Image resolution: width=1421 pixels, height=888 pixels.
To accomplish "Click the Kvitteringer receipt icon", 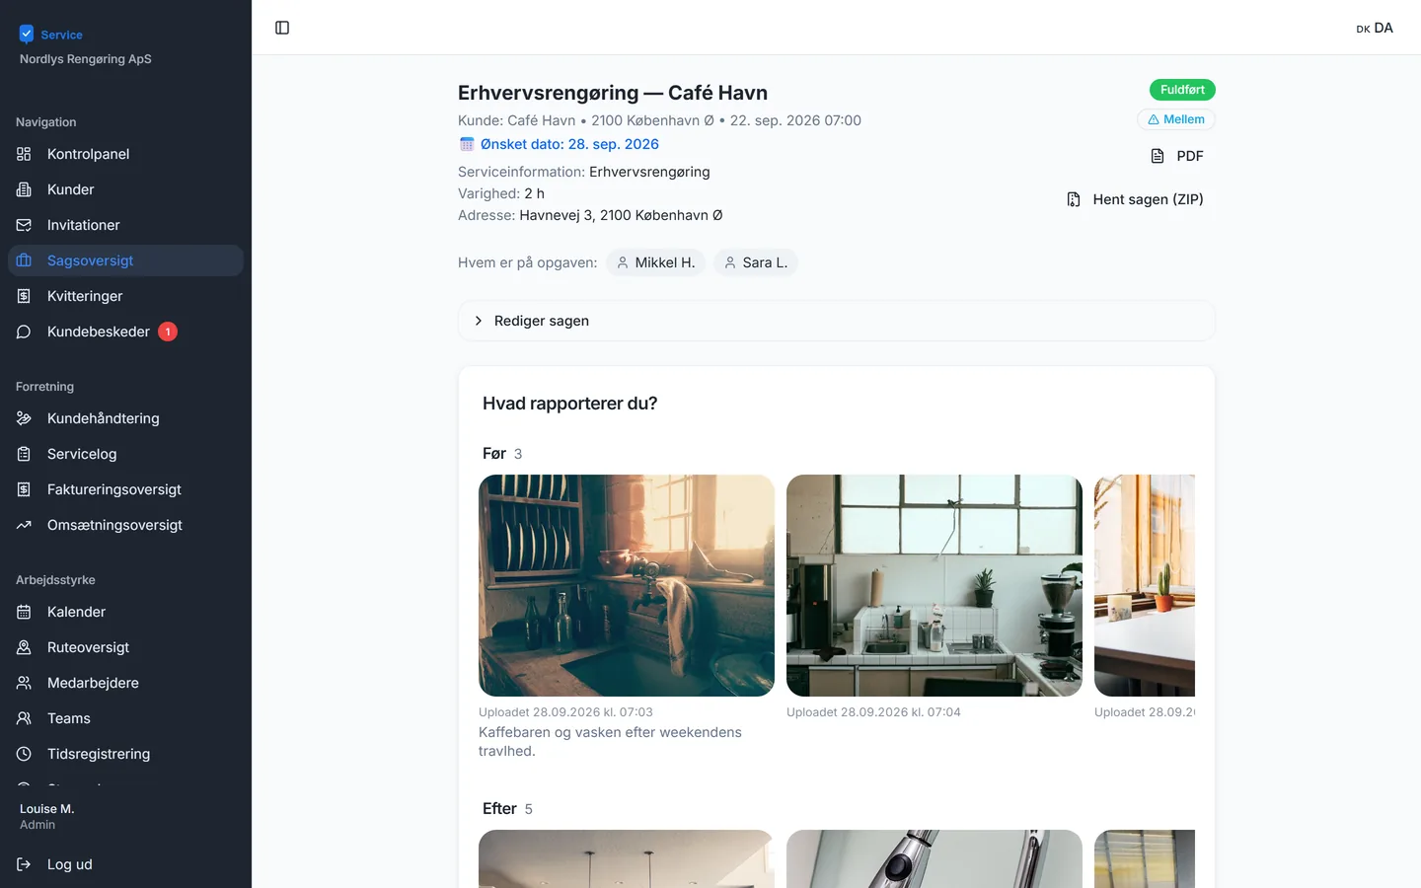I will pyautogui.click(x=24, y=296).
